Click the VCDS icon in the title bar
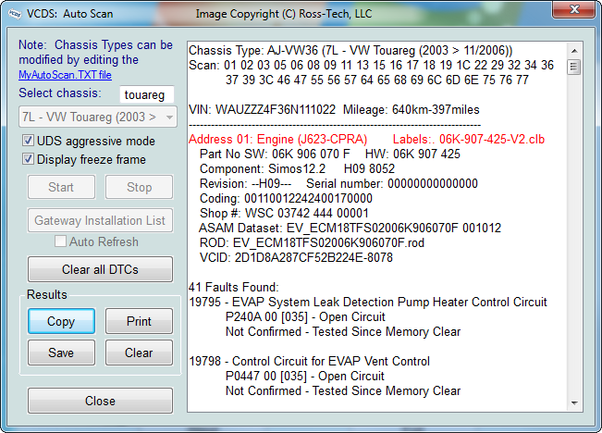The image size is (602, 433). coord(13,14)
